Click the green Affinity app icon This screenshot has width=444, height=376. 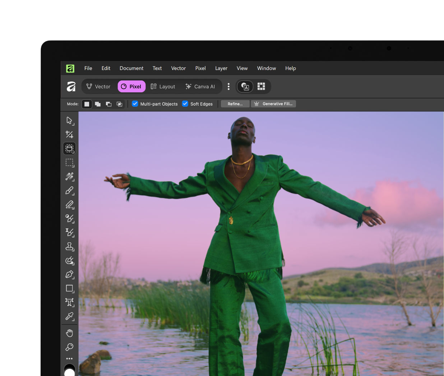(x=70, y=68)
